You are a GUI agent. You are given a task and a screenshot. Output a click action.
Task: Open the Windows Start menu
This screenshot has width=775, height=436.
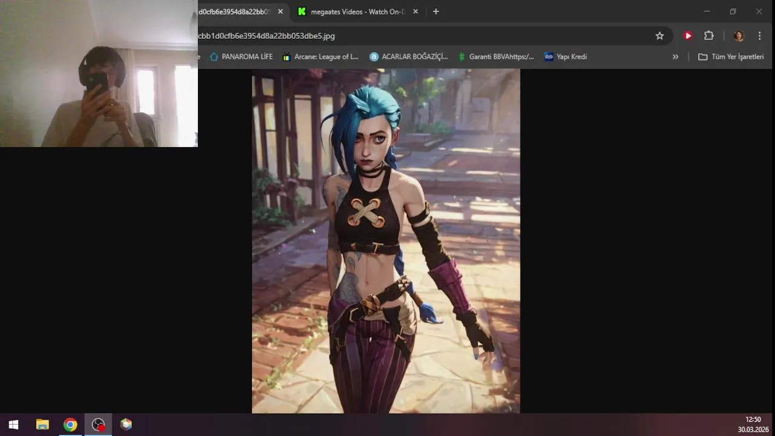[13, 424]
